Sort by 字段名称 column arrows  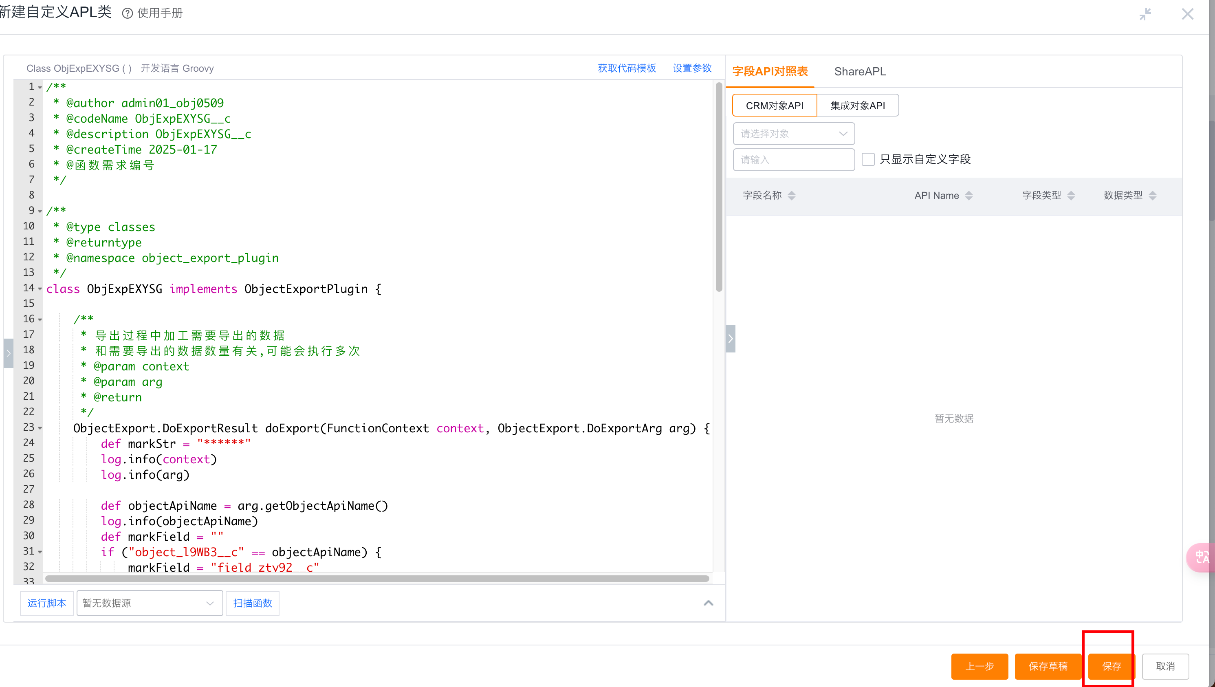coord(791,195)
